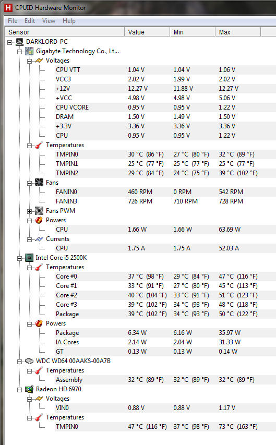Click the Currents graph icon under Gigabyte
276x445 pixels.
coord(39,239)
